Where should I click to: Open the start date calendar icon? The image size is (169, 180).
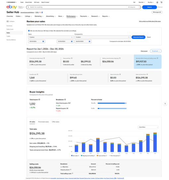pyautogui.click(x=43, y=41)
